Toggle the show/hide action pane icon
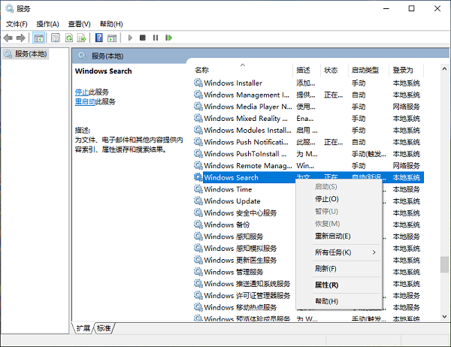 tap(112, 38)
